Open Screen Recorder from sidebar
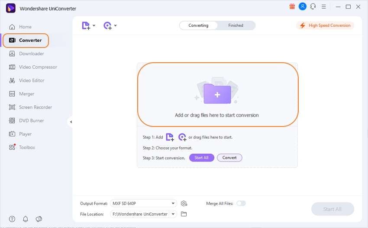The width and height of the screenshot is (368, 228). tap(30, 107)
